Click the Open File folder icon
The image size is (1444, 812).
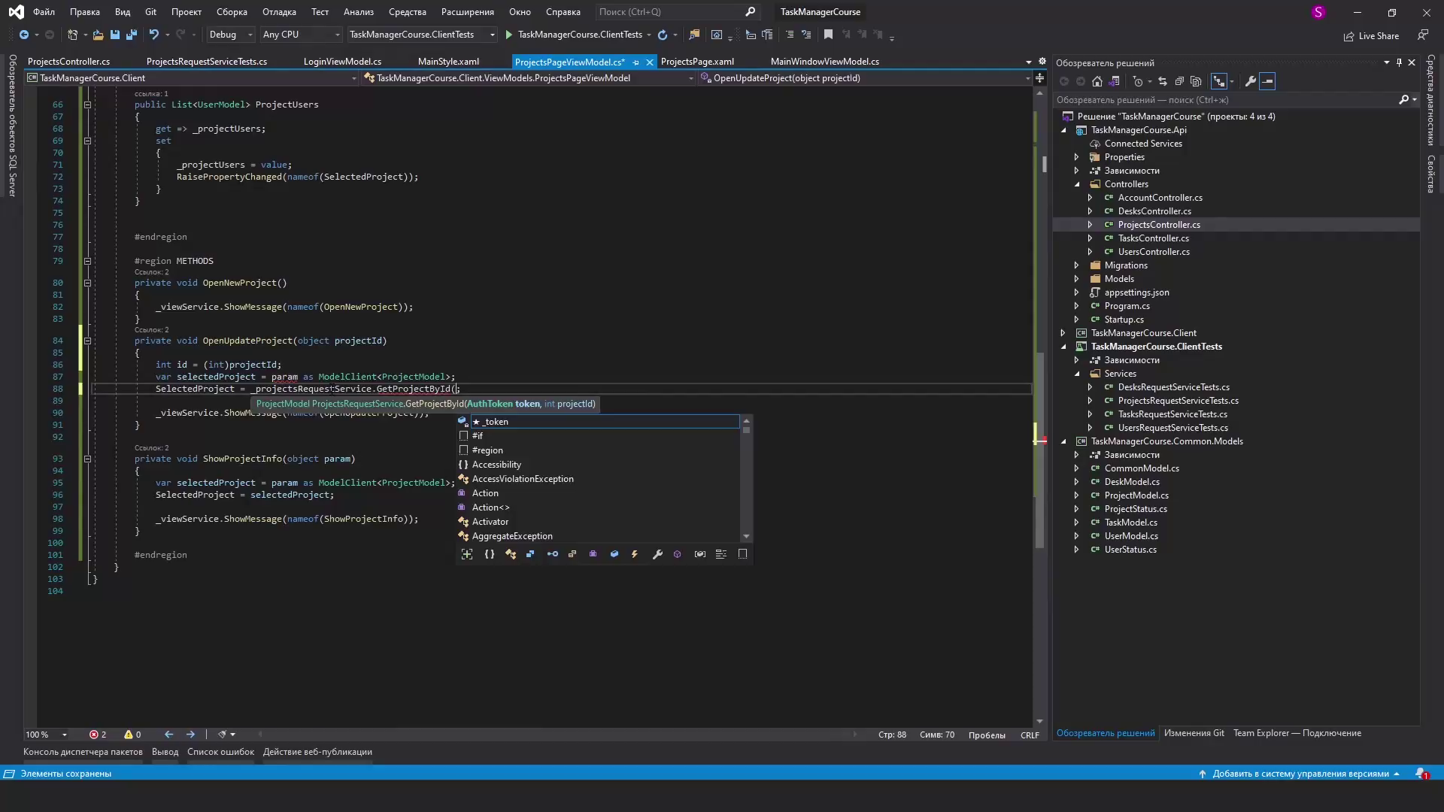tap(98, 35)
